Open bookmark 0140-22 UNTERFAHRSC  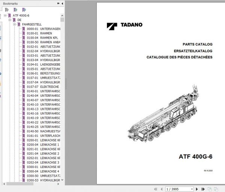tap(43, 122)
